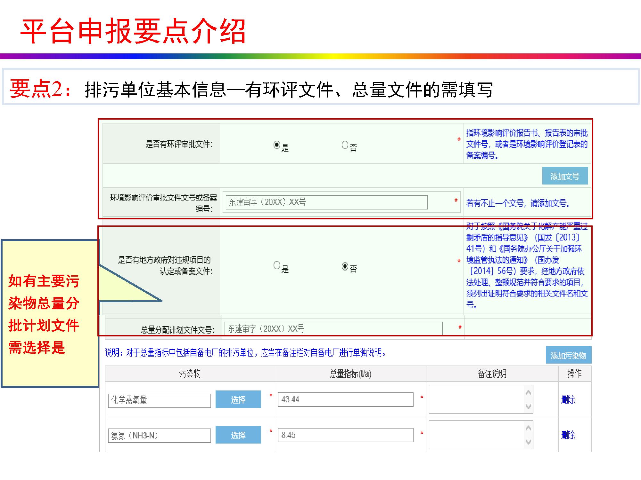The width and height of the screenshot is (641, 480).
Task: Edit the 总量指标 value 43.44
Action: point(346,400)
